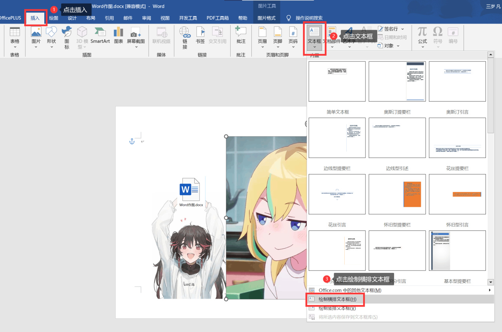Screen dimensions: 502x332
Task: Go to the 引用 ribbon tab
Action: [109, 18]
